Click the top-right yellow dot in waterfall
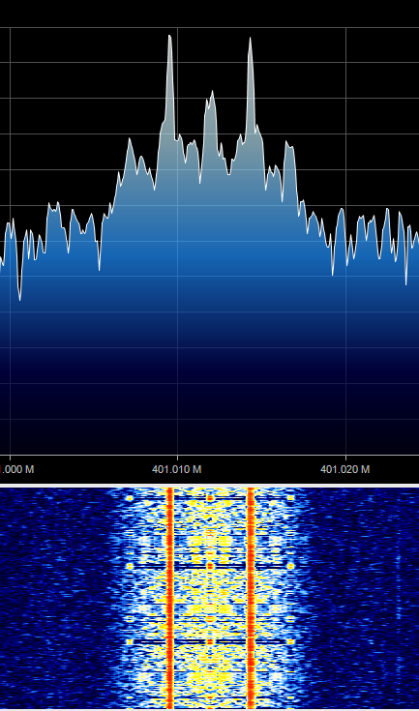 click(290, 498)
